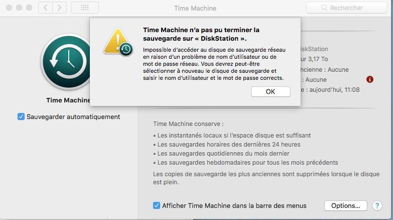This screenshot has width=393, height=220.
Task: Click the alert's bold heading text
Action: coord(201,34)
